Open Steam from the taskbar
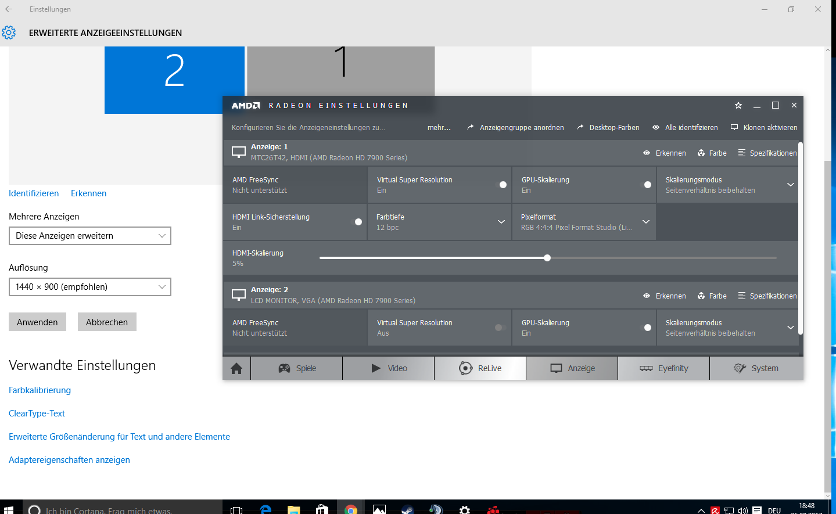836x514 pixels. (408, 510)
